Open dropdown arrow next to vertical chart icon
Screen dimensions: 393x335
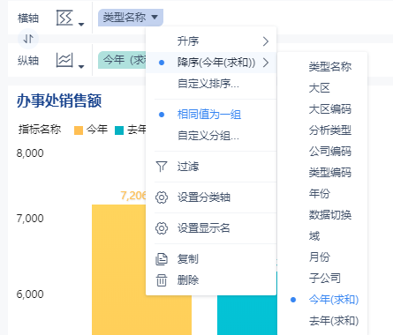pyautogui.click(x=81, y=67)
